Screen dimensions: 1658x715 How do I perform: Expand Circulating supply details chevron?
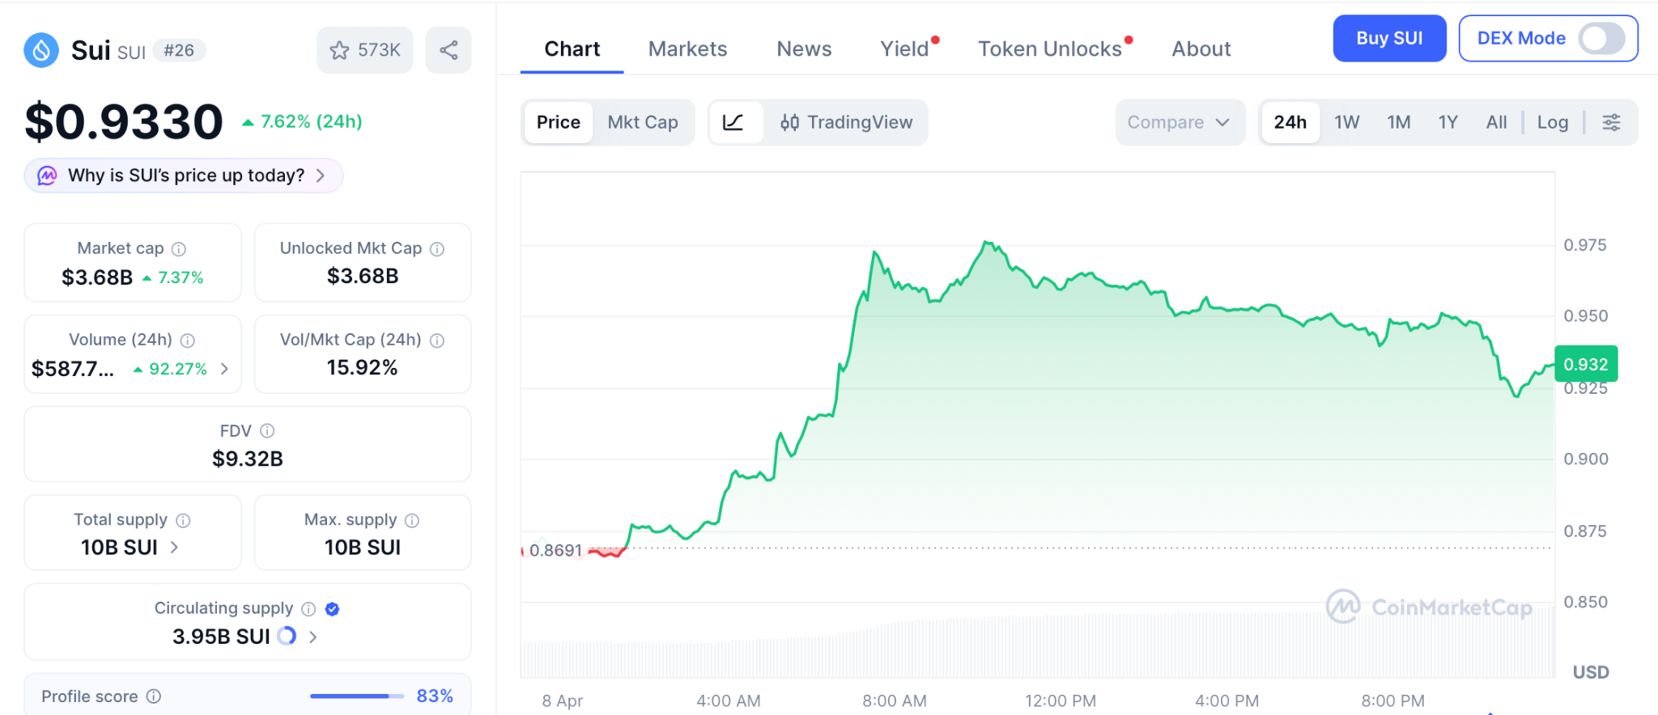pos(313,637)
